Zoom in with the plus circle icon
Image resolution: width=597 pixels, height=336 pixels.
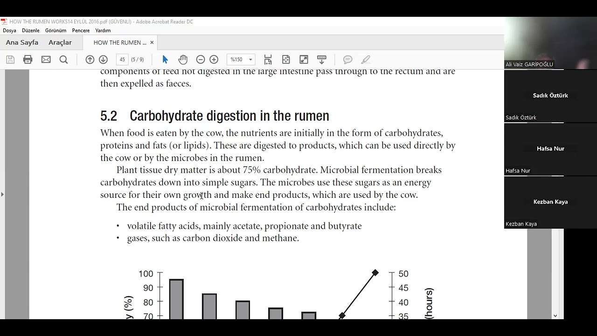(x=214, y=59)
